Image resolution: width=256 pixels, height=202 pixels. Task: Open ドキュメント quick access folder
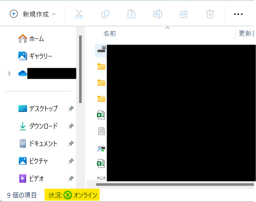[38, 143]
